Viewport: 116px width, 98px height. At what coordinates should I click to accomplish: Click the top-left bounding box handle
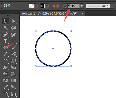36,31
